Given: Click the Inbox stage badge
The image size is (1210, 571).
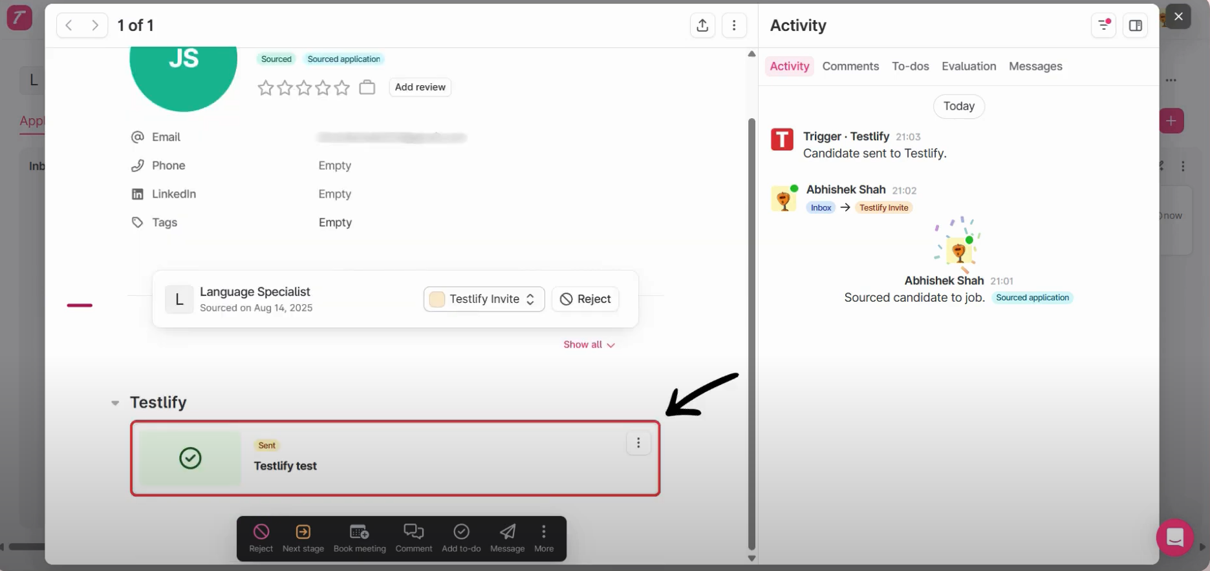Looking at the screenshot, I should 821,208.
